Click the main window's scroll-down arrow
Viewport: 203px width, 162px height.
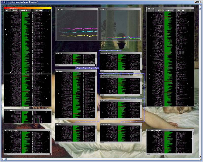[200, 157]
